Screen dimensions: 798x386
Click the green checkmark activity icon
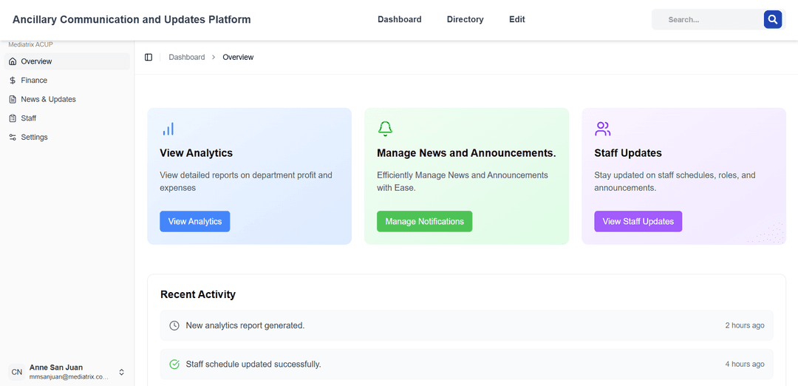174,365
